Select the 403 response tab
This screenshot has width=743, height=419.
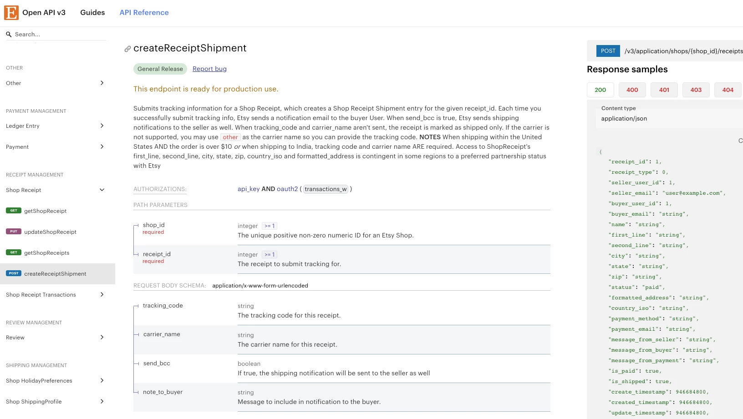pos(696,90)
